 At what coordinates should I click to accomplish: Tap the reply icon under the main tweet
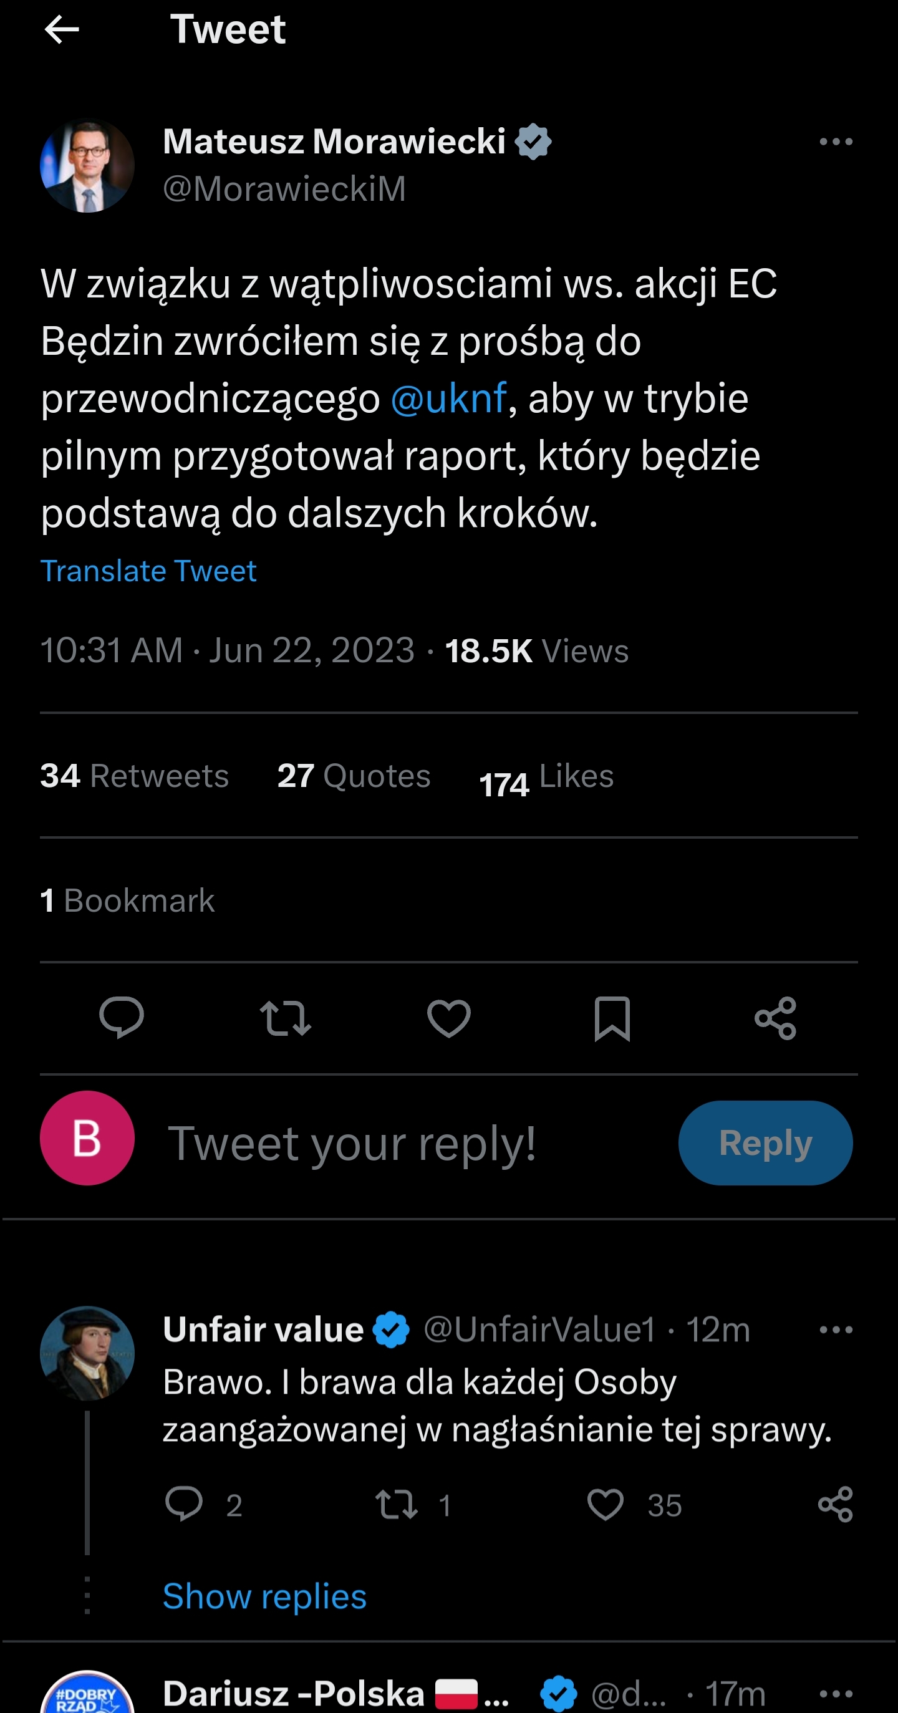pos(121,1018)
